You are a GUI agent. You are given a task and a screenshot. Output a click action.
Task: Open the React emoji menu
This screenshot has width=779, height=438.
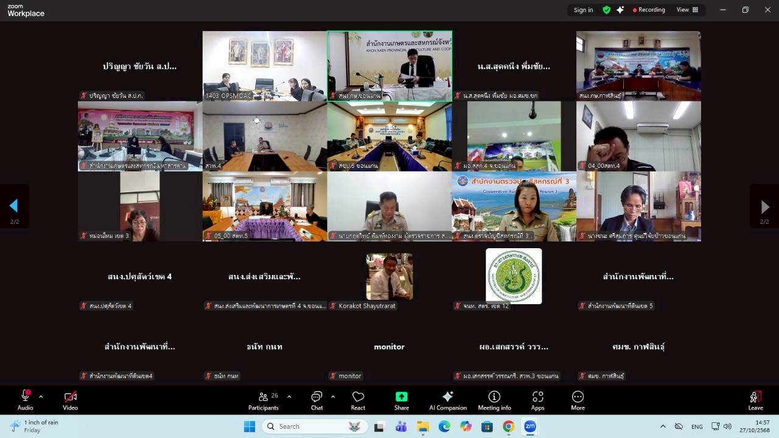(x=358, y=400)
